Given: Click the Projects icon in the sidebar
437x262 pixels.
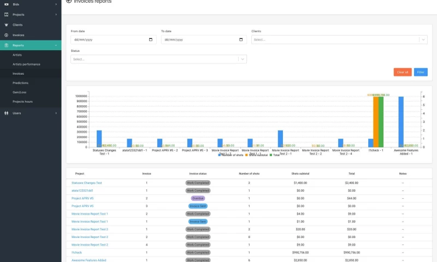Looking at the screenshot, I should click(x=6, y=15).
